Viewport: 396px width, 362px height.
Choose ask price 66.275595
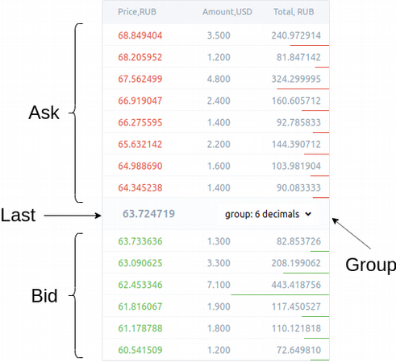(x=140, y=122)
